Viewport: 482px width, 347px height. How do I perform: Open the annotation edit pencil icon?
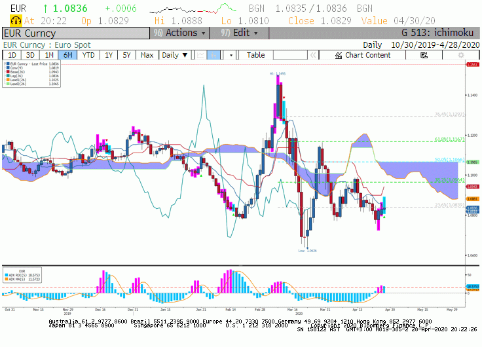424,55
